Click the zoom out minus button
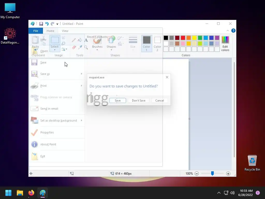The image size is (265, 199). tap(197, 173)
